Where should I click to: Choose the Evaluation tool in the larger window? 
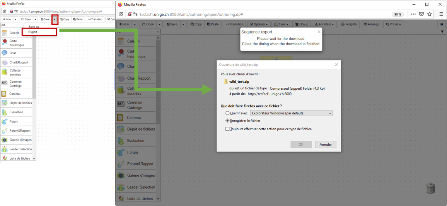coord(136,140)
